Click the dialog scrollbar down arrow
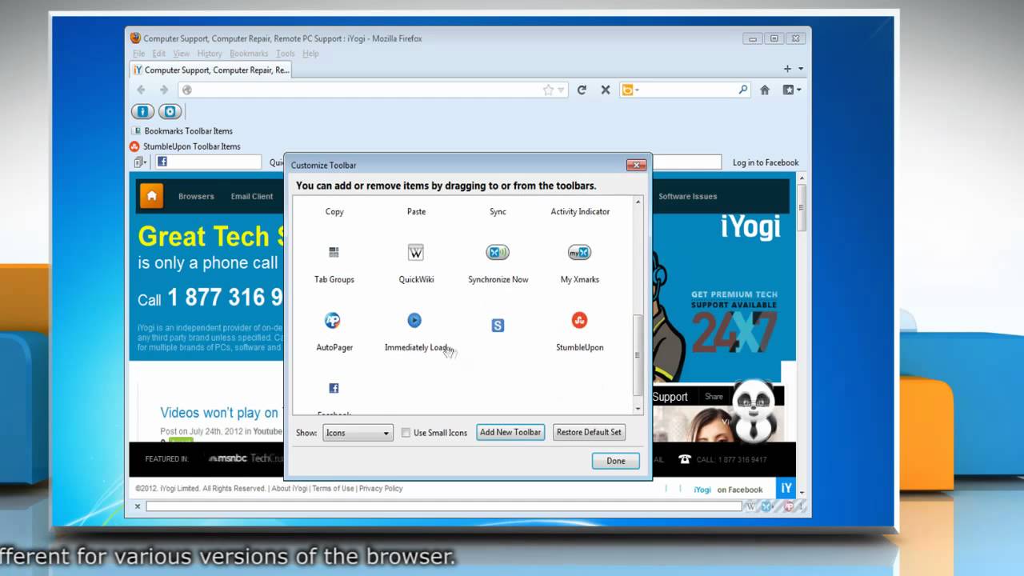This screenshot has width=1024, height=576. pos(638,409)
